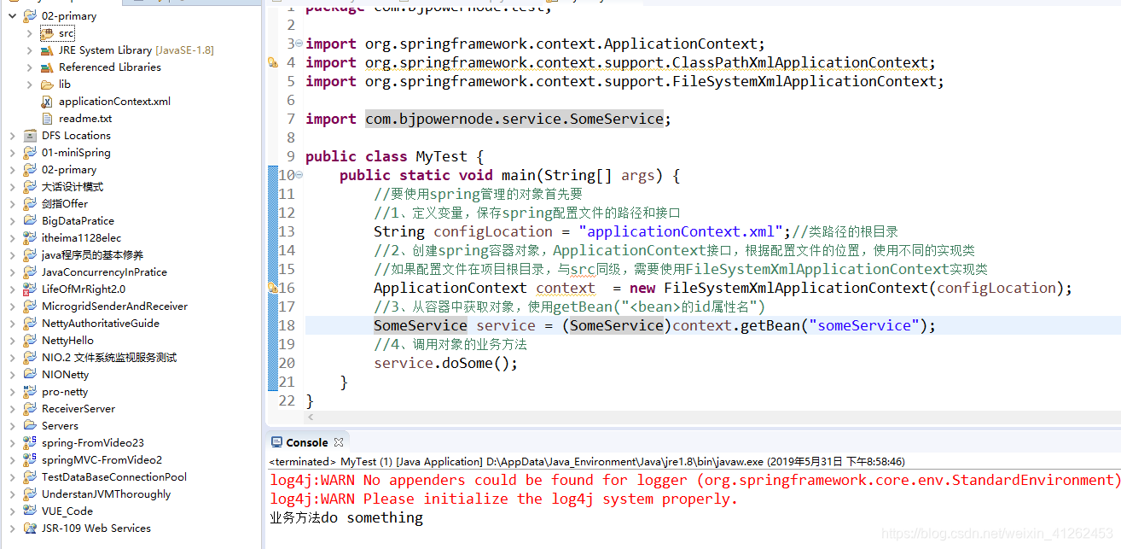Click the Console view tab icon
1121x549 pixels.
[276, 442]
